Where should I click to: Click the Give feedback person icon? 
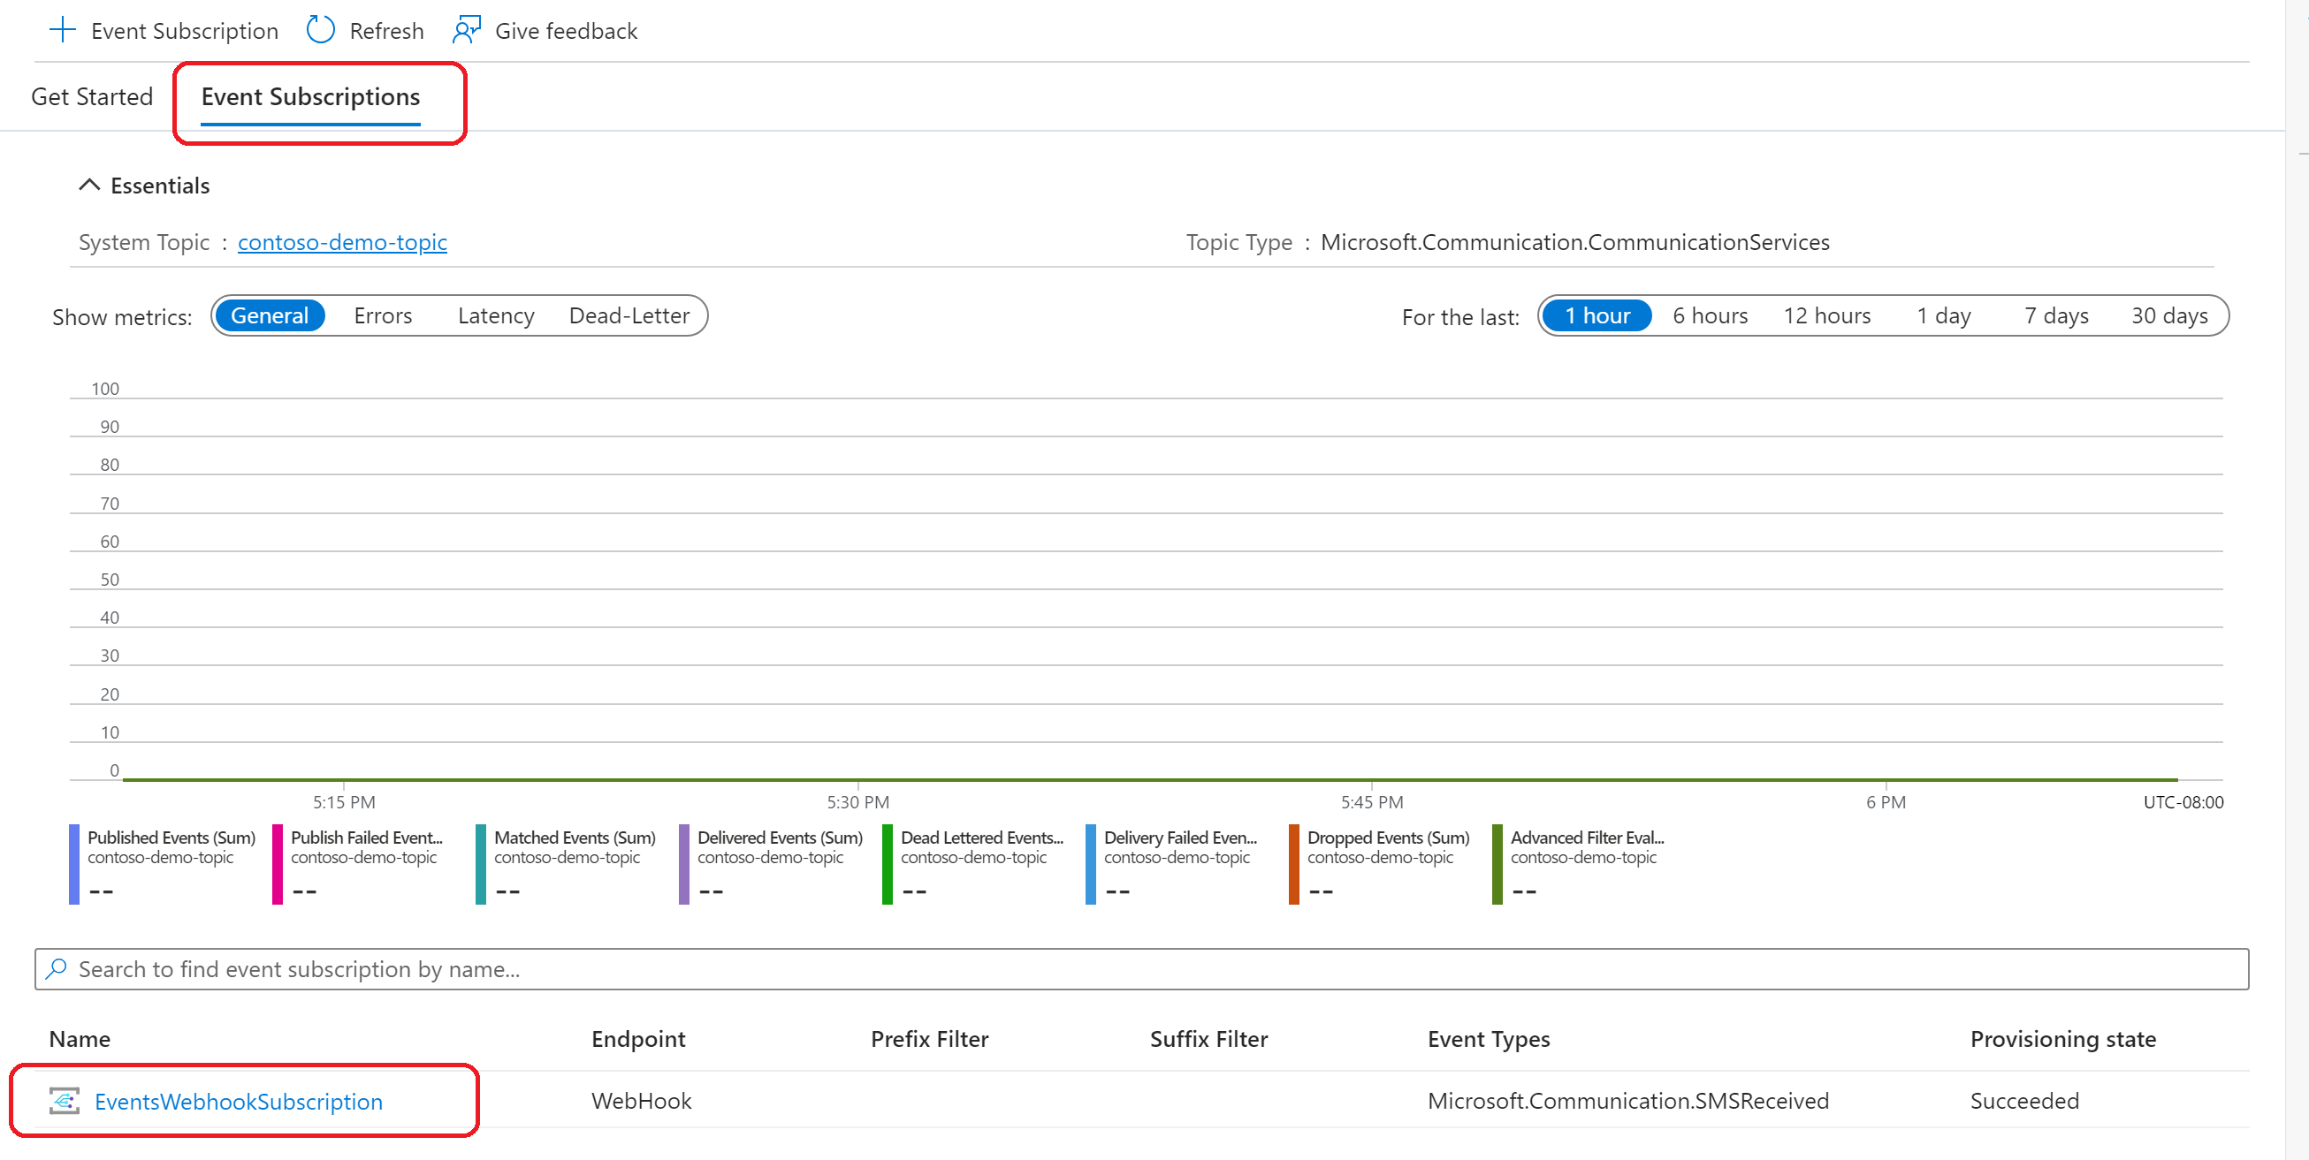pyautogui.click(x=466, y=30)
